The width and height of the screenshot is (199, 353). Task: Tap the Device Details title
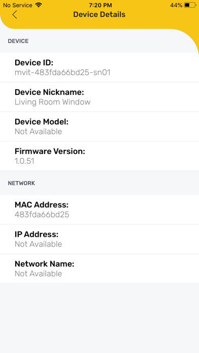click(99, 14)
